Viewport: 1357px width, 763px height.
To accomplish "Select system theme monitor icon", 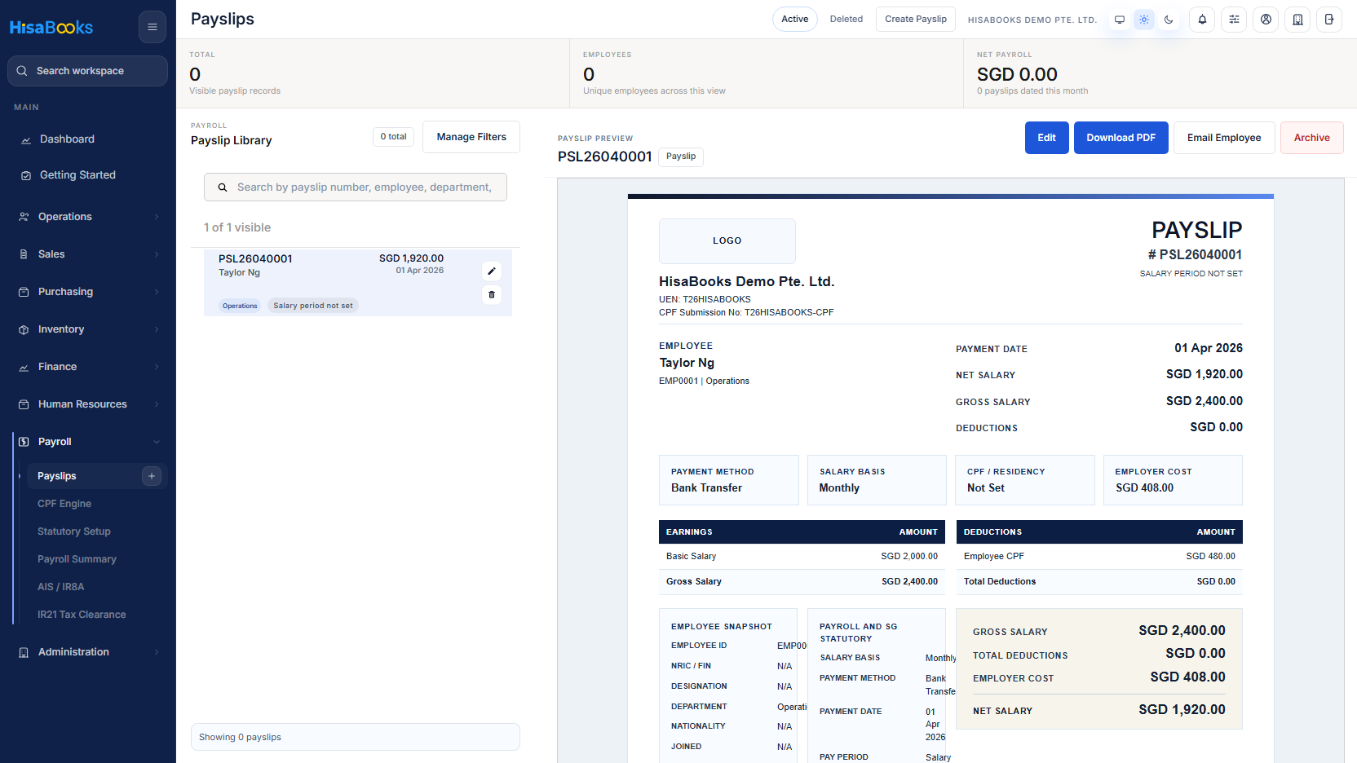I will tap(1120, 20).
